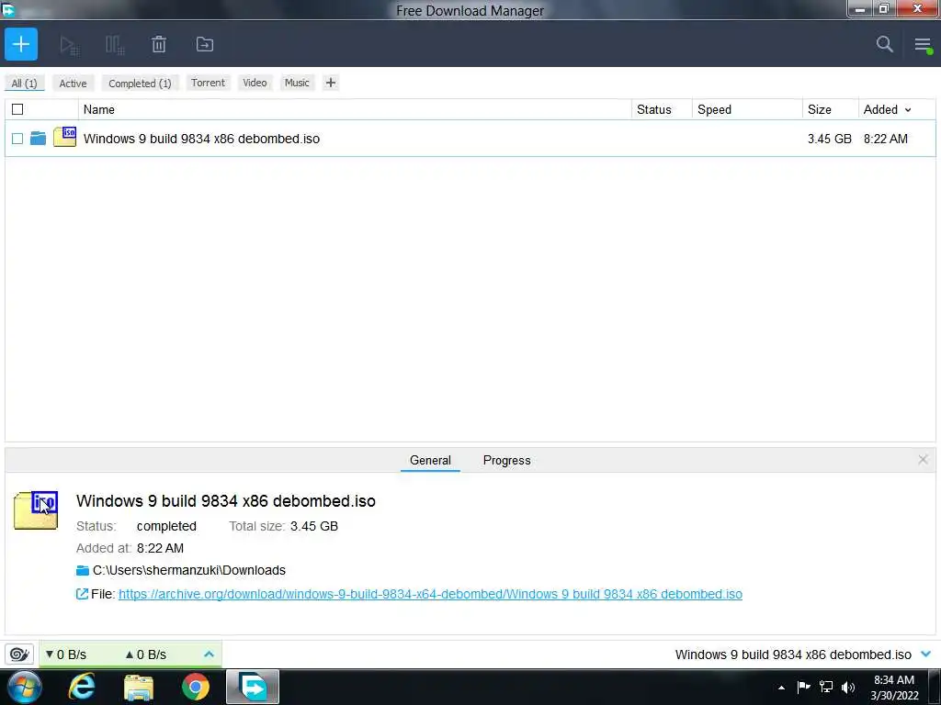Click the network tray icon

826,687
